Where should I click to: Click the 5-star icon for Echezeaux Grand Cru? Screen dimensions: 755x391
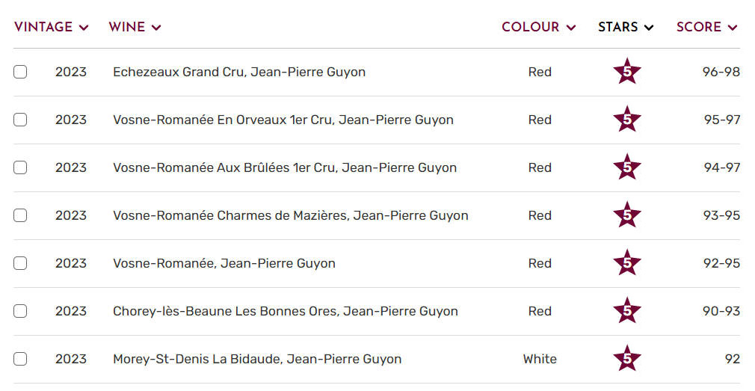pos(626,72)
